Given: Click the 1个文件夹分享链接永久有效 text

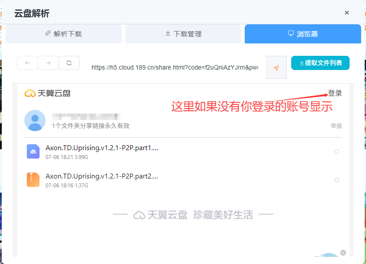Looking at the screenshot, I should (x=91, y=126).
